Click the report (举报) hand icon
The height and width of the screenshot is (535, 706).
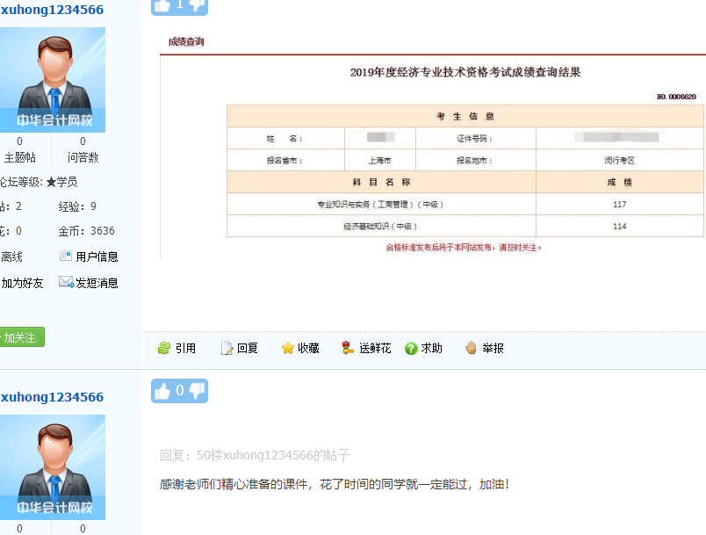[x=471, y=348]
